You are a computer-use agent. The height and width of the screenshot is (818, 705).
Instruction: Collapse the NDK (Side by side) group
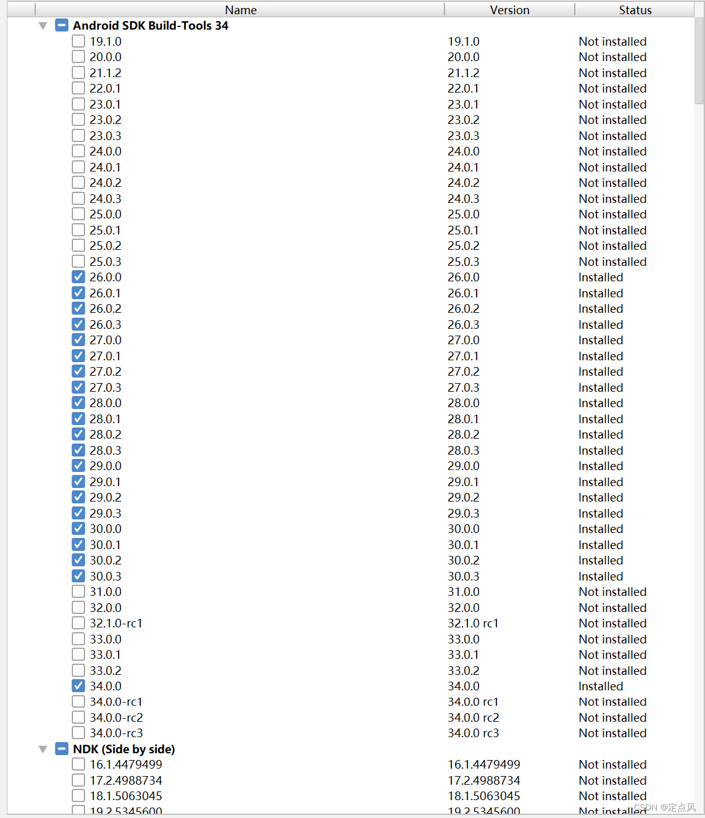(43, 750)
